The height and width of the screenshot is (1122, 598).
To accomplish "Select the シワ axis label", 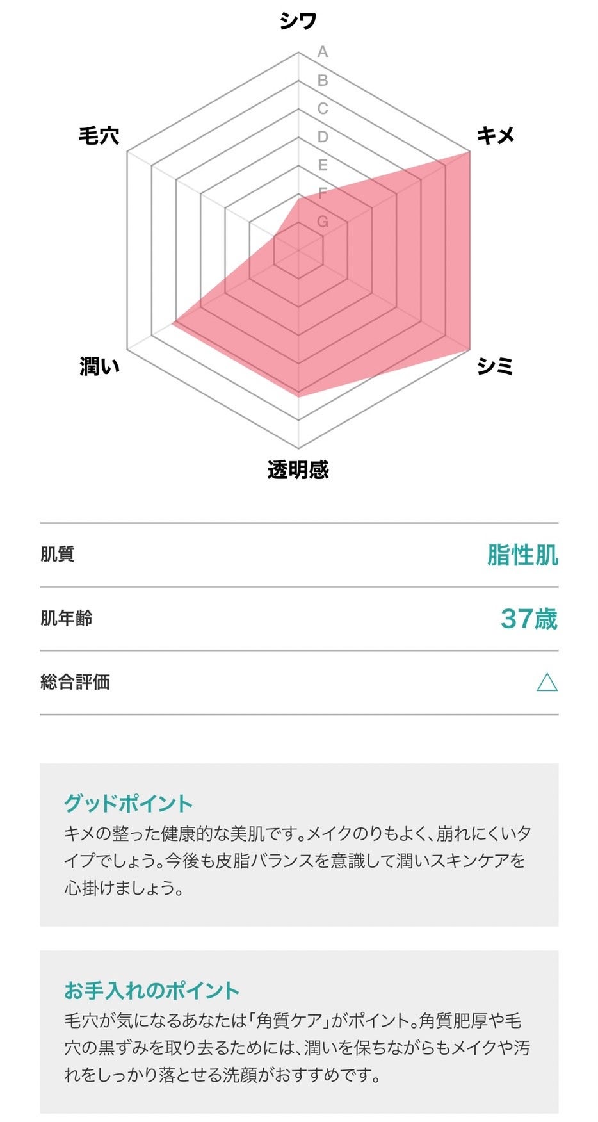I will coord(298,22).
